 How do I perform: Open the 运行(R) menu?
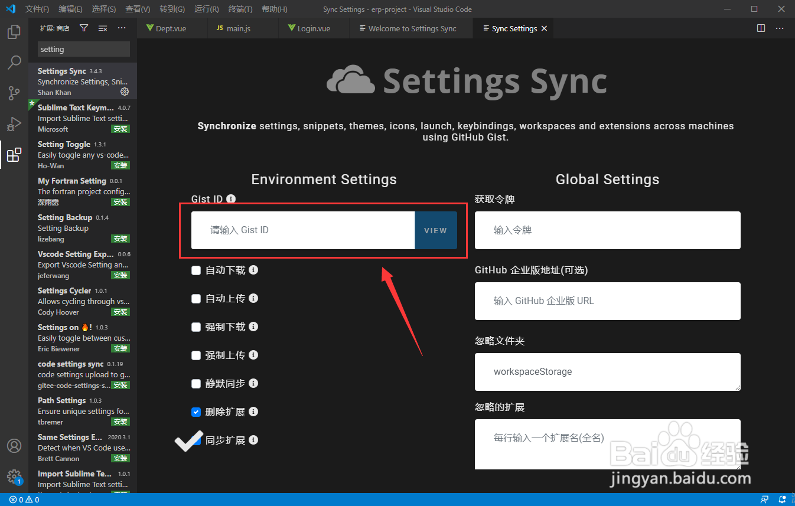[x=206, y=9]
